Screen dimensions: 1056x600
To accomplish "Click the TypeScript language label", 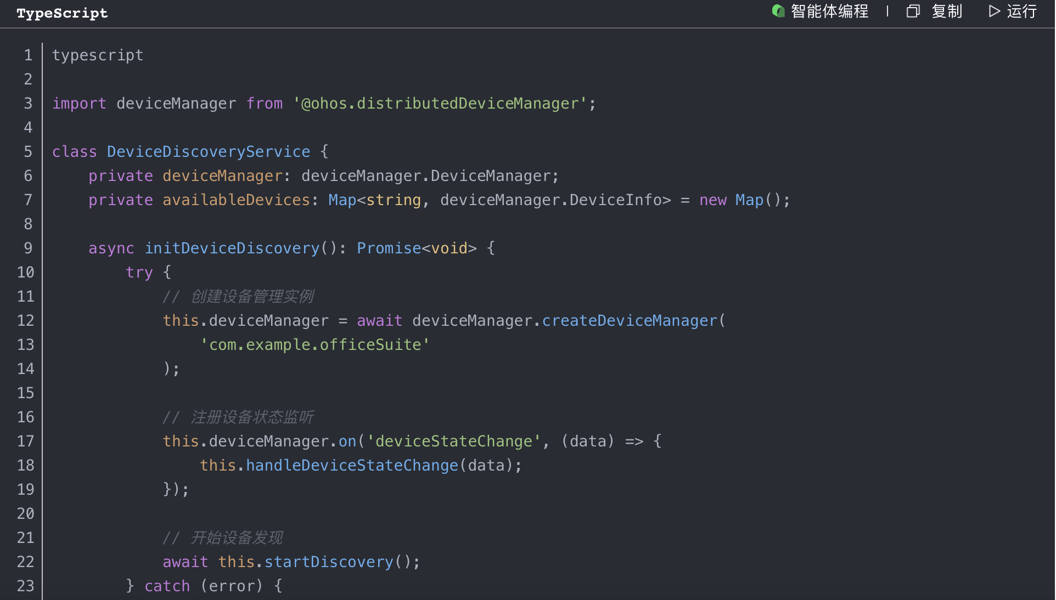I will (x=62, y=13).
